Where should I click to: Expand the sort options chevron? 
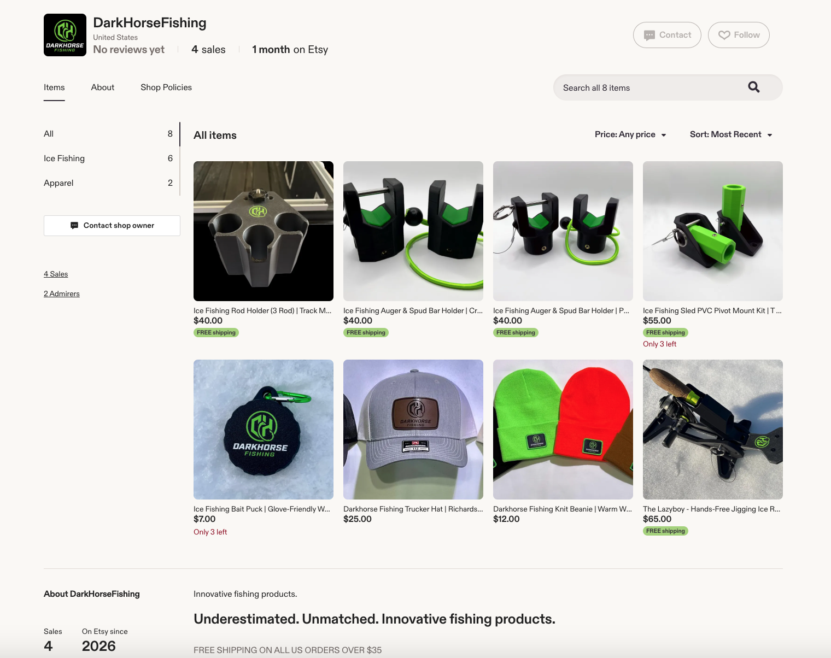click(770, 134)
